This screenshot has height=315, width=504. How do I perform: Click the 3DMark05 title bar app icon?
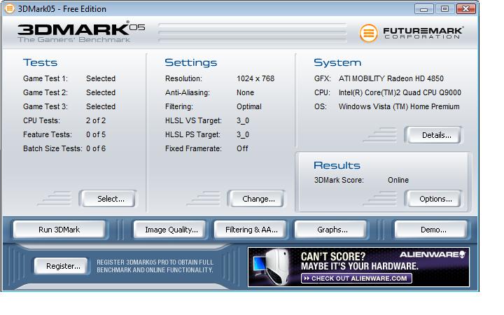click(10, 8)
